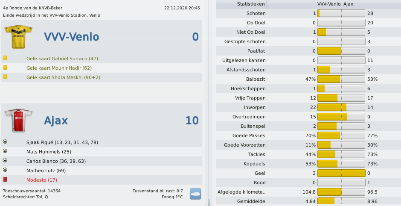The image size is (401, 206).
Task: Click the yellow card icon for Mounir Hadir
Action: [5, 68]
